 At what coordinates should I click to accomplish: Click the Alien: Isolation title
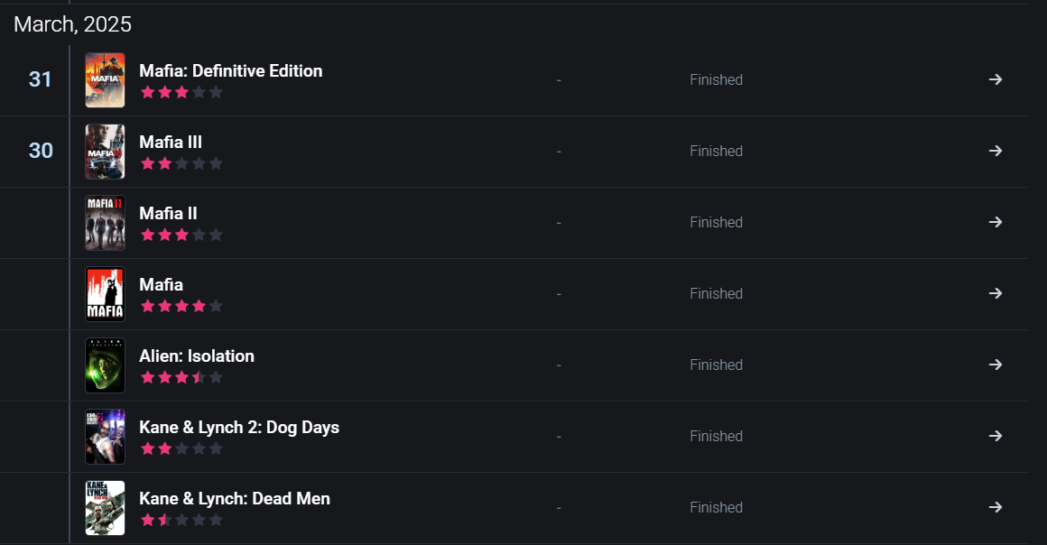click(x=197, y=356)
